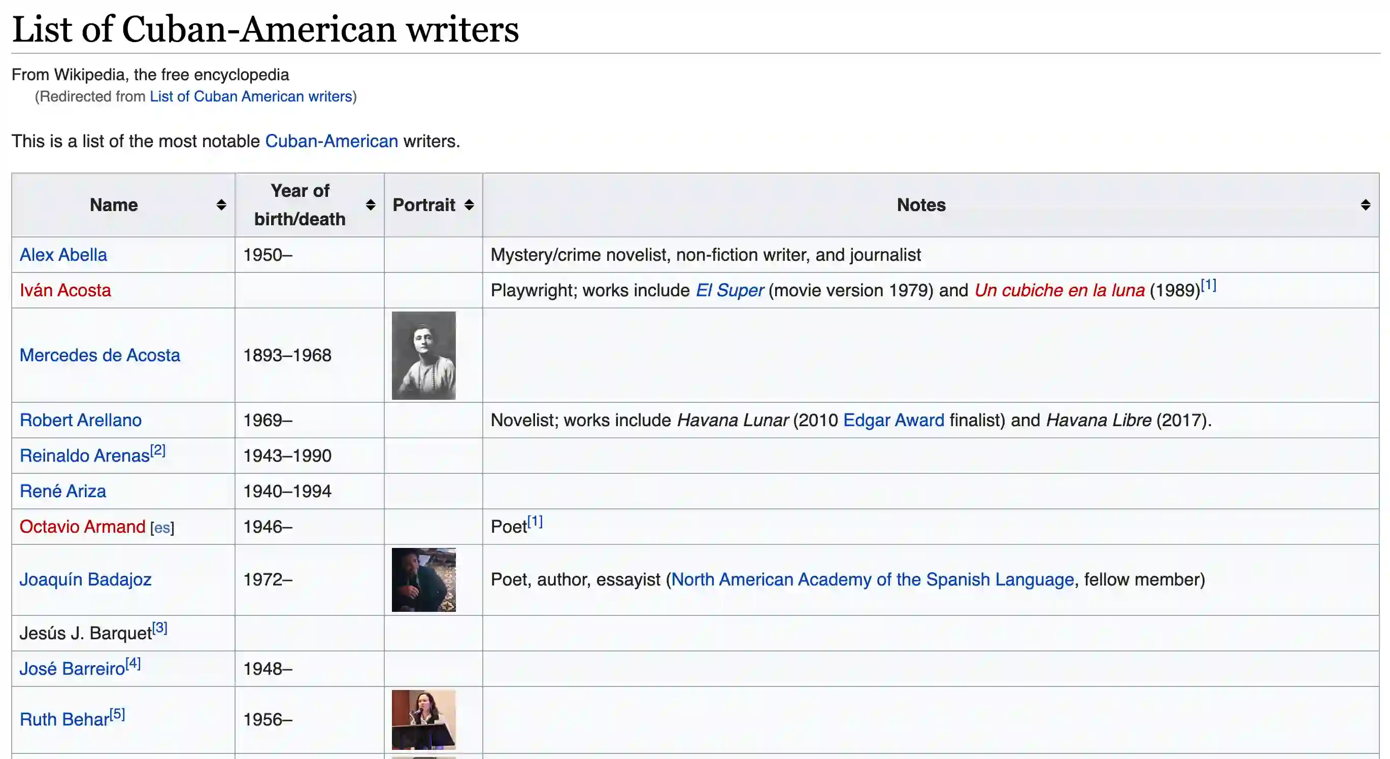Open the José Barreiro page link
1390x759 pixels.
click(72, 669)
